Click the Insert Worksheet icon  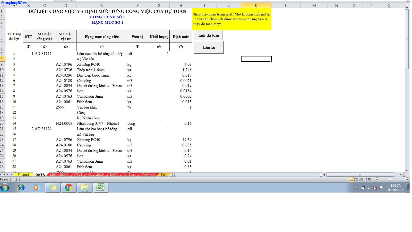[174, 175]
